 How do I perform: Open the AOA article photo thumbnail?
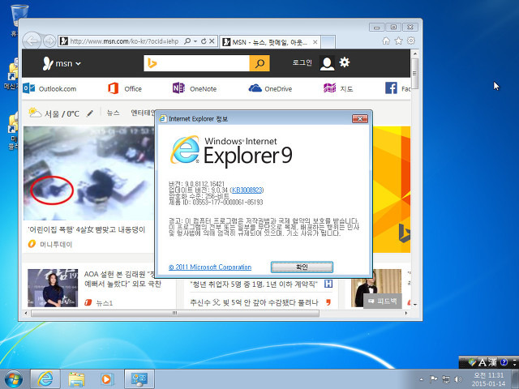(53, 288)
